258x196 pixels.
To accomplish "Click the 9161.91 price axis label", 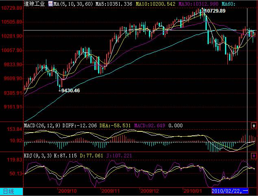I will (13, 107).
